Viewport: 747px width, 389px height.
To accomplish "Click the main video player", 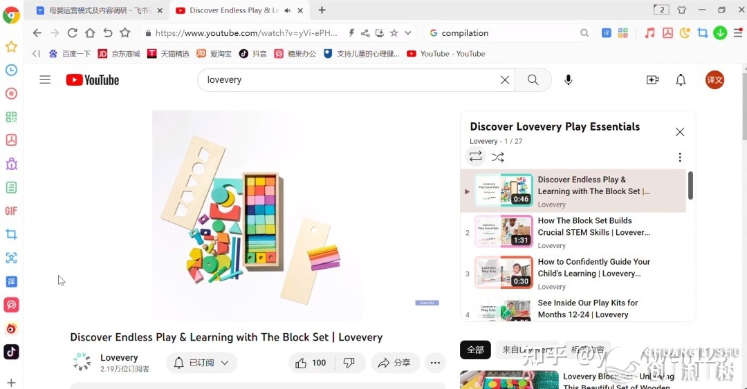I will tap(257, 216).
